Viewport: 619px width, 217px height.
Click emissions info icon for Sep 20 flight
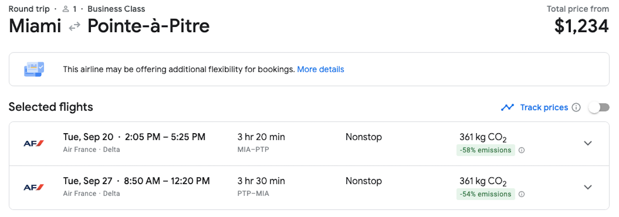coord(522,151)
